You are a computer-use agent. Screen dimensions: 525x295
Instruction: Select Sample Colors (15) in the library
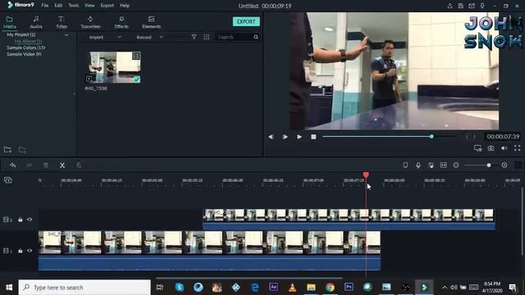click(x=25, y=48)
